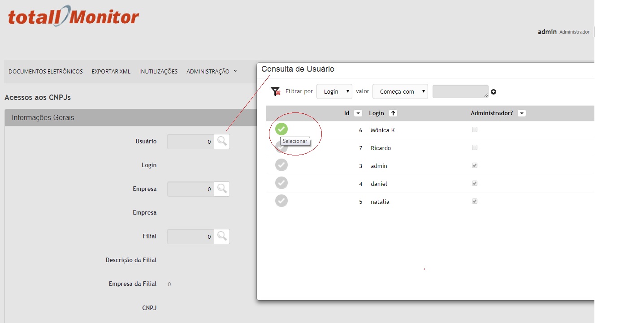Click the login name 'Ricardo'
The width and height of the screenshot is (641, 323).
(381, 148)
